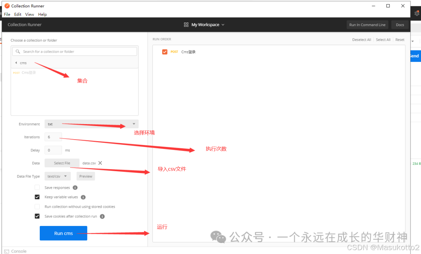421x254 pixels.
Task: Click Deselect All link
Action: coord(362,40)
